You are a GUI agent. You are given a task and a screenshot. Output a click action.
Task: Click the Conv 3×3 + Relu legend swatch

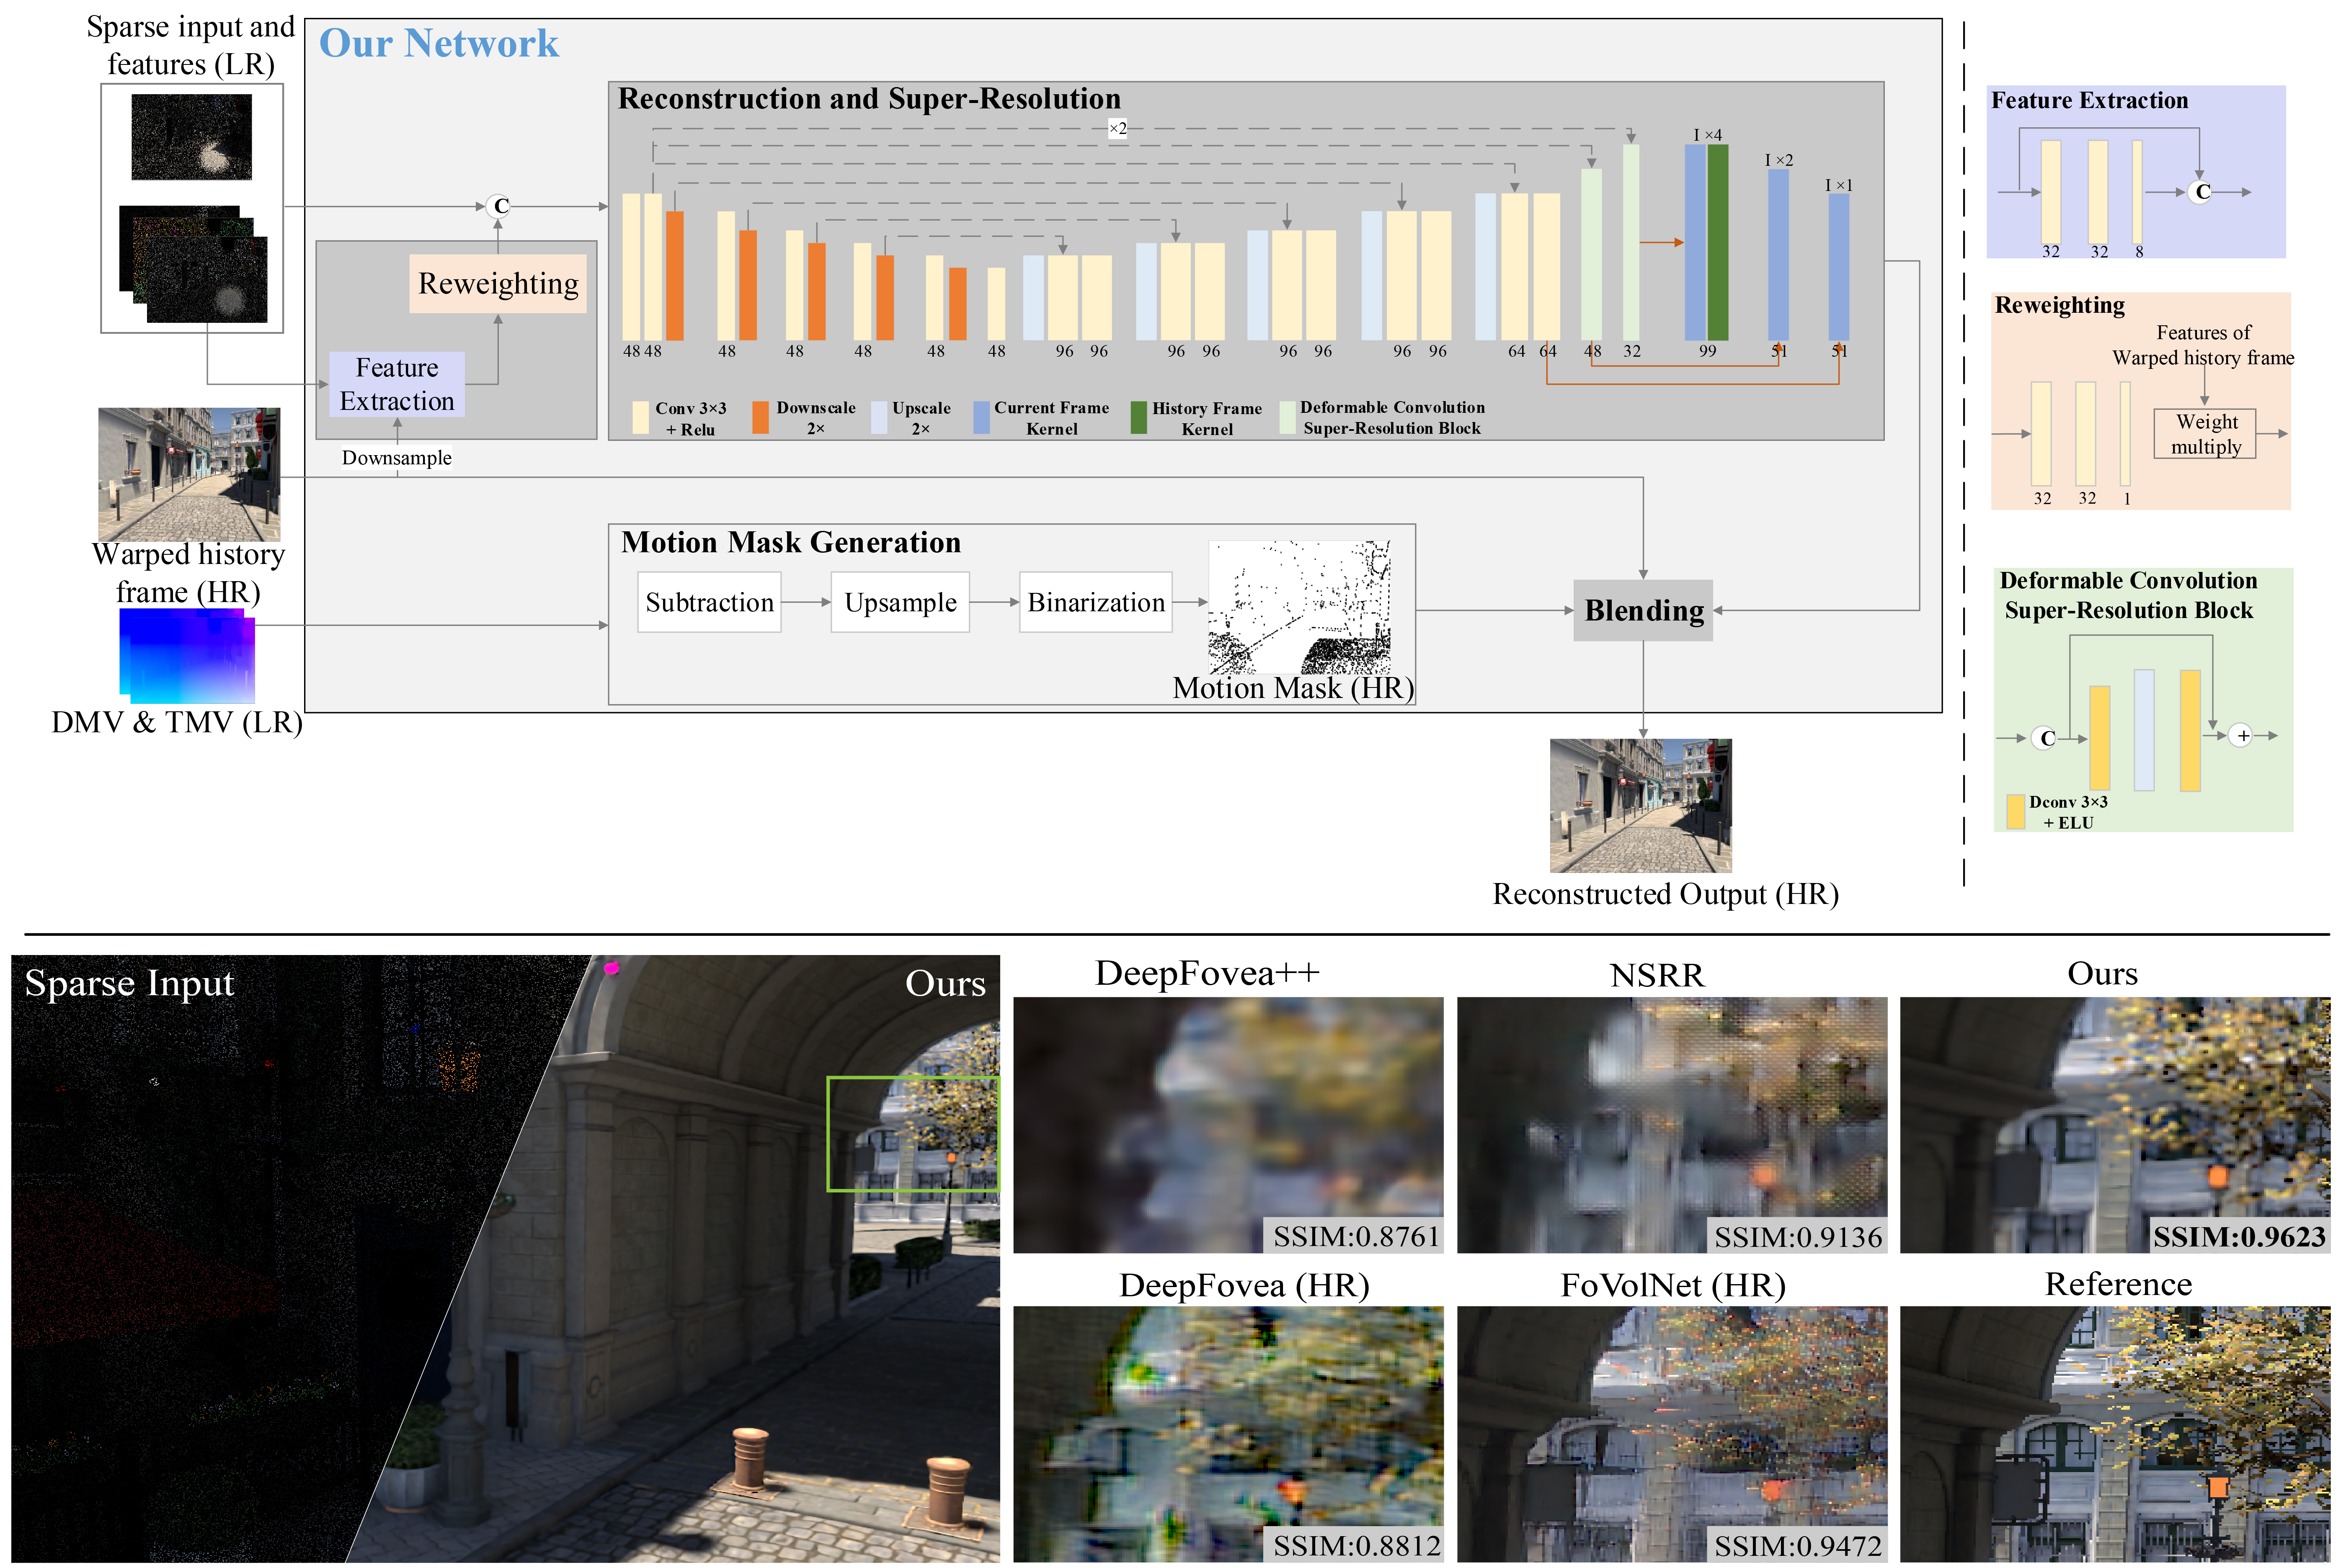pyautogui.click(x=640, y=417)
